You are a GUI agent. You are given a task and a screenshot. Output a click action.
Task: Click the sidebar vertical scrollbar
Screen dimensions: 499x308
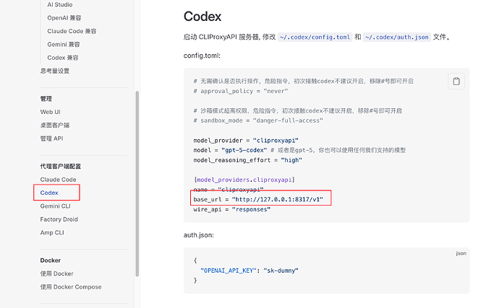point(137,184)
